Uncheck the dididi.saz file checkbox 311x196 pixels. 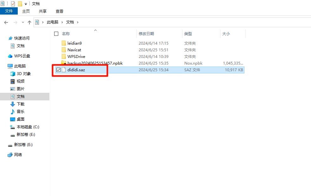[x=58, y=70]
